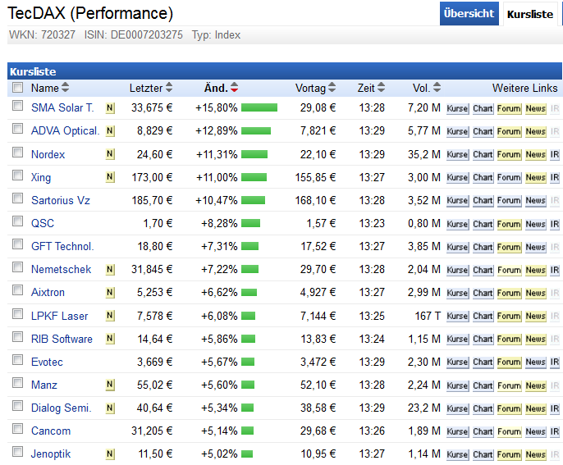563x465 pixels.
Task: Click the N badge next to ADVA Optical
Action: click(x=110, y=131)
